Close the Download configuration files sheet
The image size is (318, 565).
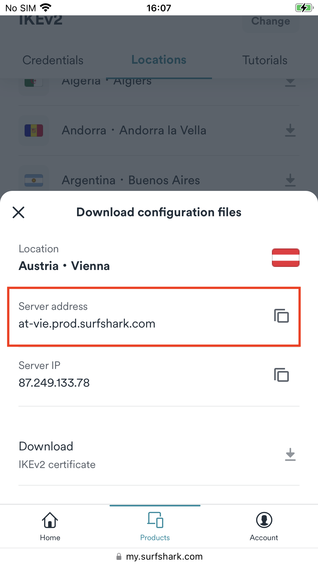click(18, 212)
